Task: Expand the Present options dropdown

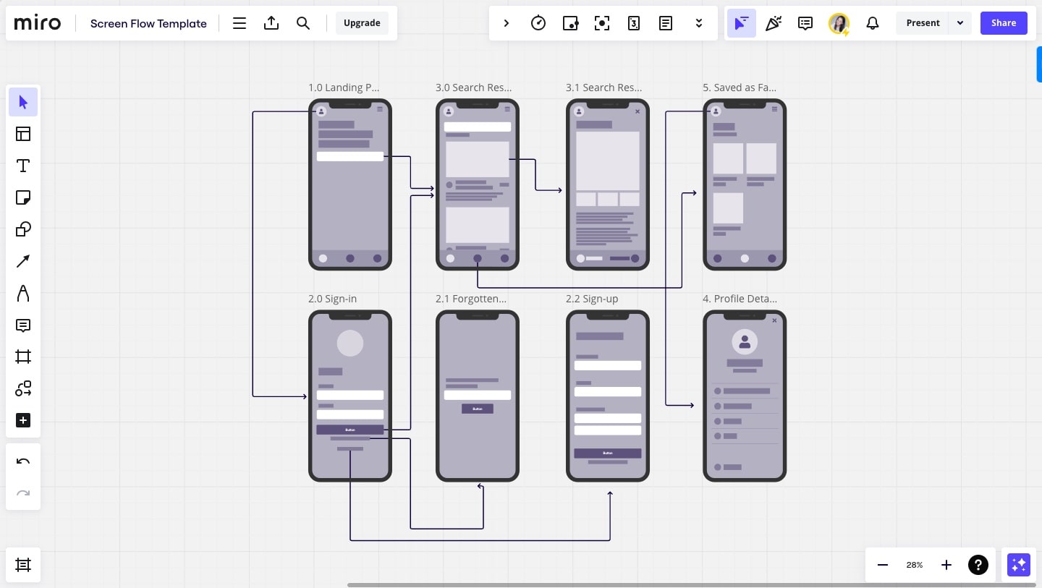Action: [960, 23]
